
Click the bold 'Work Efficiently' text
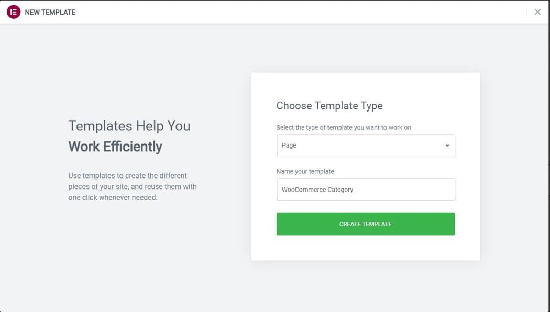click(115, 147)
